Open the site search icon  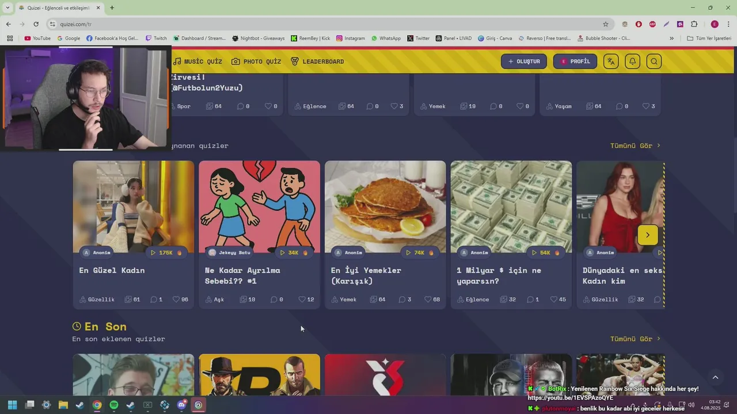click(x=654, y=62)
